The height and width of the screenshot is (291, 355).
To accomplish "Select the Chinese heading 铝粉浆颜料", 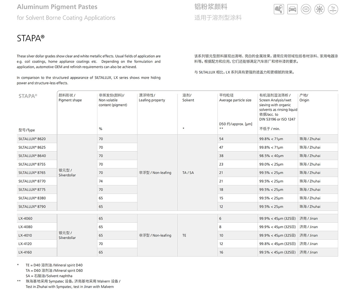I will [211, 7].
